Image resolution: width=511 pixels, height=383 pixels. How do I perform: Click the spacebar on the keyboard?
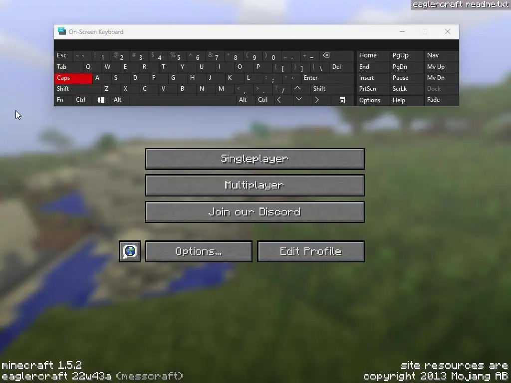(x=183, y=100)
